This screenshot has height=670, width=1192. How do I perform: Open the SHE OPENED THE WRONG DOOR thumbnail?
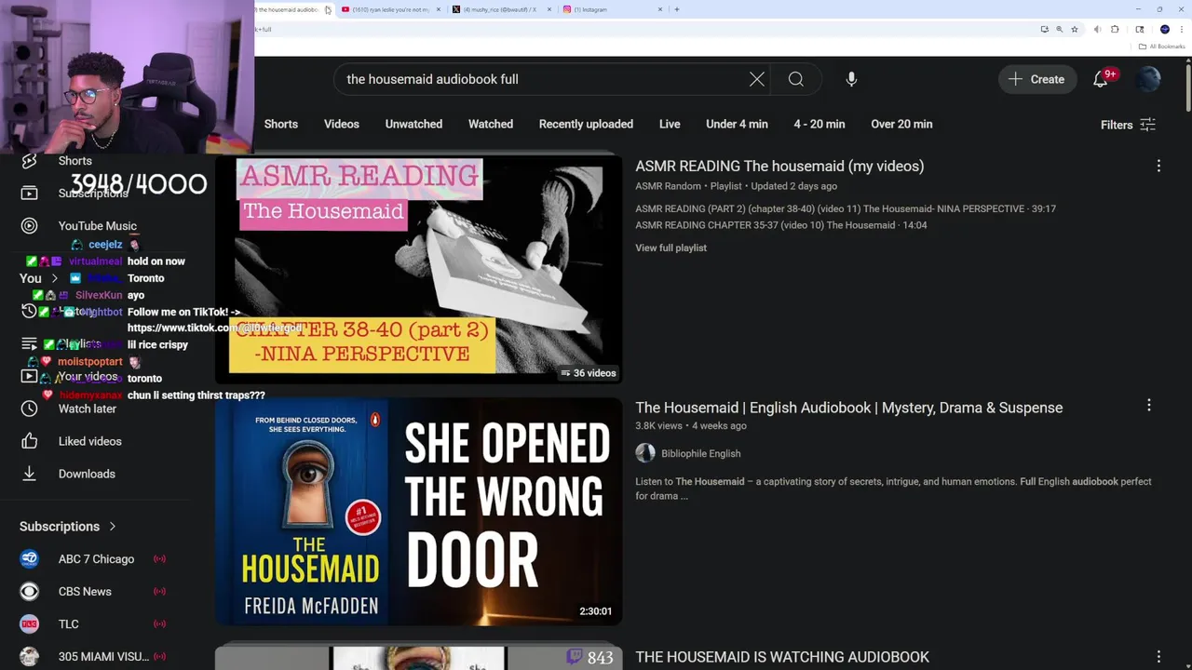click(418, 512)
